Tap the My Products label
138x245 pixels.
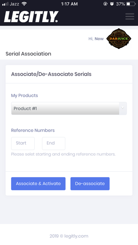(x=24, y=95)
